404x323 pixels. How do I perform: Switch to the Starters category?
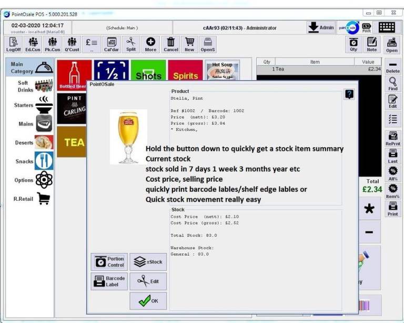33,105
